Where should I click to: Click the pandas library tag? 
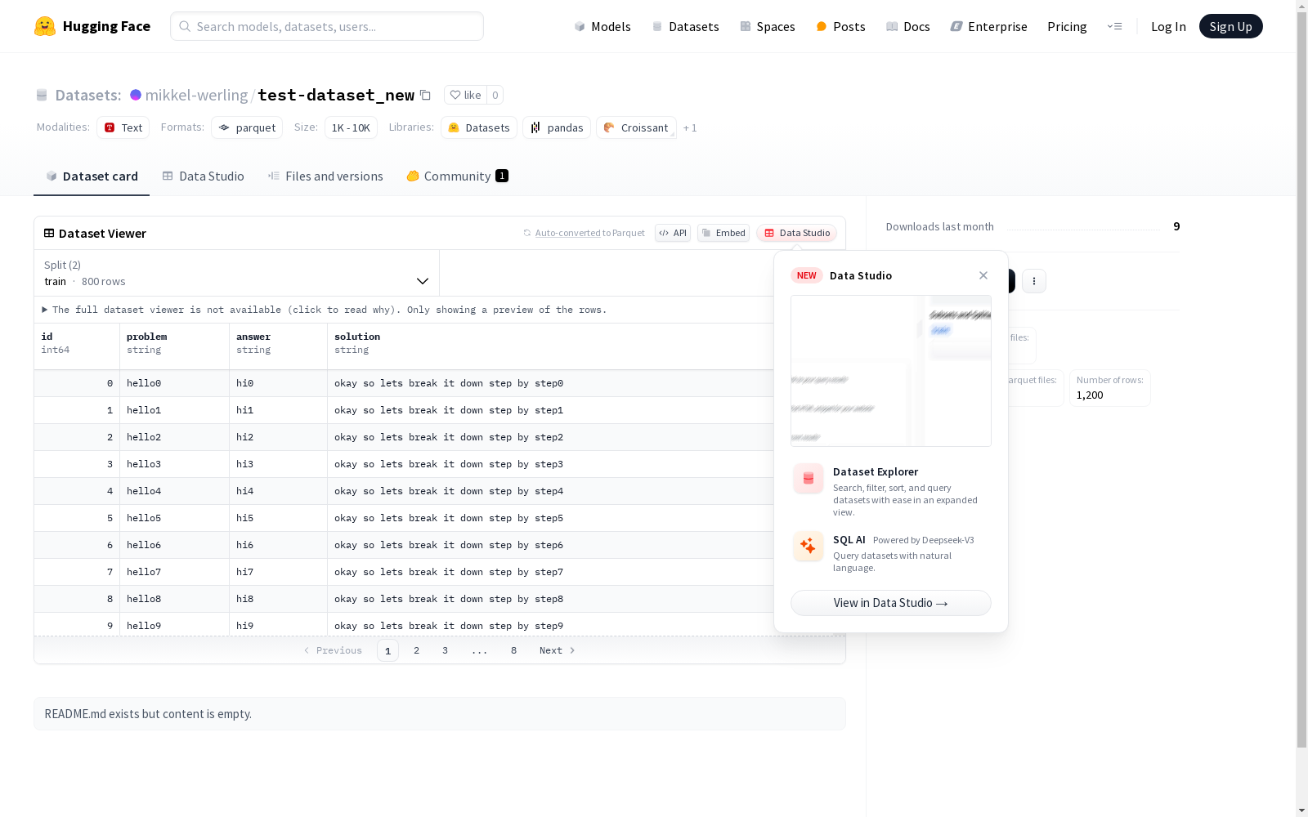tap(557, 127)
